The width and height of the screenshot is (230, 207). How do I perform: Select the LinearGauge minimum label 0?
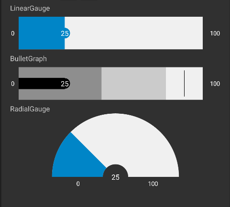pos(13,33)
